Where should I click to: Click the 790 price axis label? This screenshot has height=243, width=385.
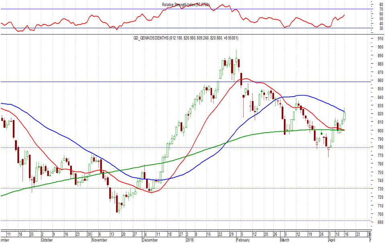pos(380,139)
